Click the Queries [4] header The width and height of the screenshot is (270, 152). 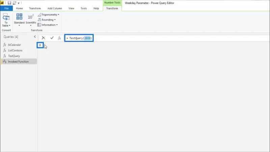coord(11,37)
